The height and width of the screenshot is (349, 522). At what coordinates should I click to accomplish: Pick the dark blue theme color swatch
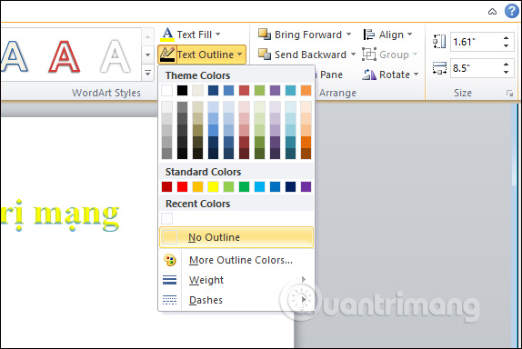pos(213,90)
